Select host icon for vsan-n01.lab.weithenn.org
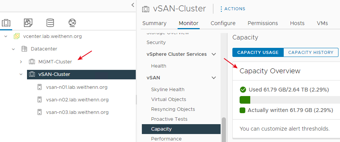Image resolution: width=340 pixels, height=142 pixels. pyautogui.click(x=39, y=87)
